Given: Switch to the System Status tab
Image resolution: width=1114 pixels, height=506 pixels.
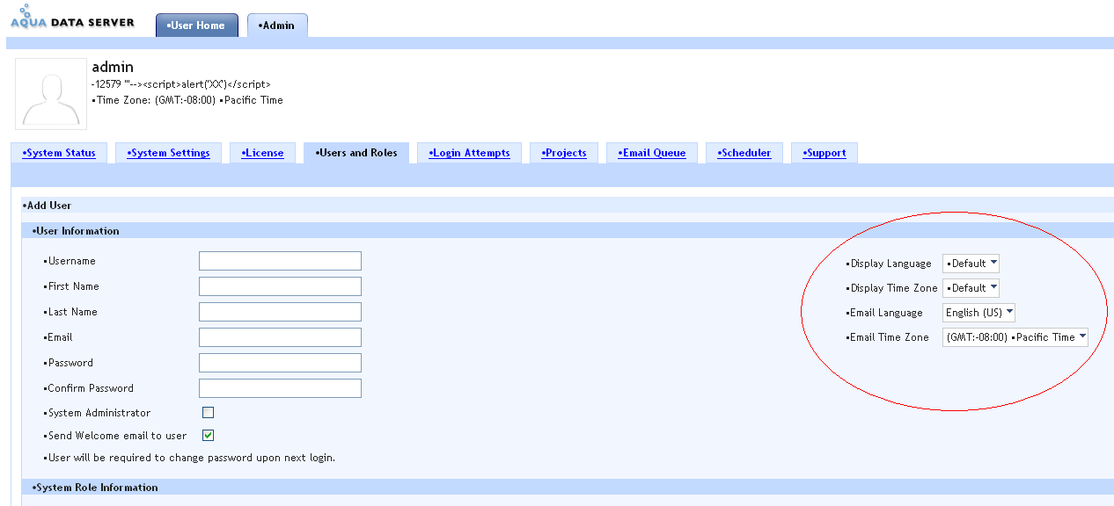Looking at the screenshot, I should (x=59, y=153).
